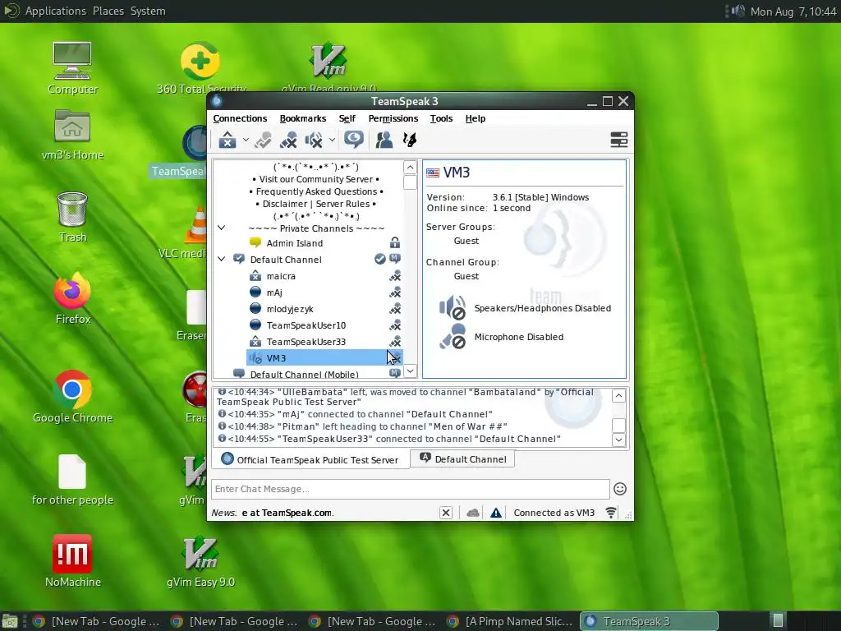The image size is (841, 631).
Task: Open the dropdown arrow beside the mute speakers icon
Action: pos(332,140)
